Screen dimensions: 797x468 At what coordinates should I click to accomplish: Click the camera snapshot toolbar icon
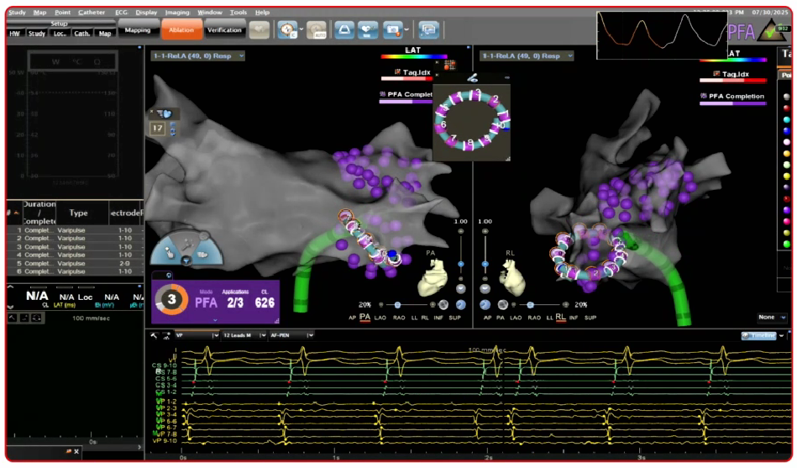(392, 30)
